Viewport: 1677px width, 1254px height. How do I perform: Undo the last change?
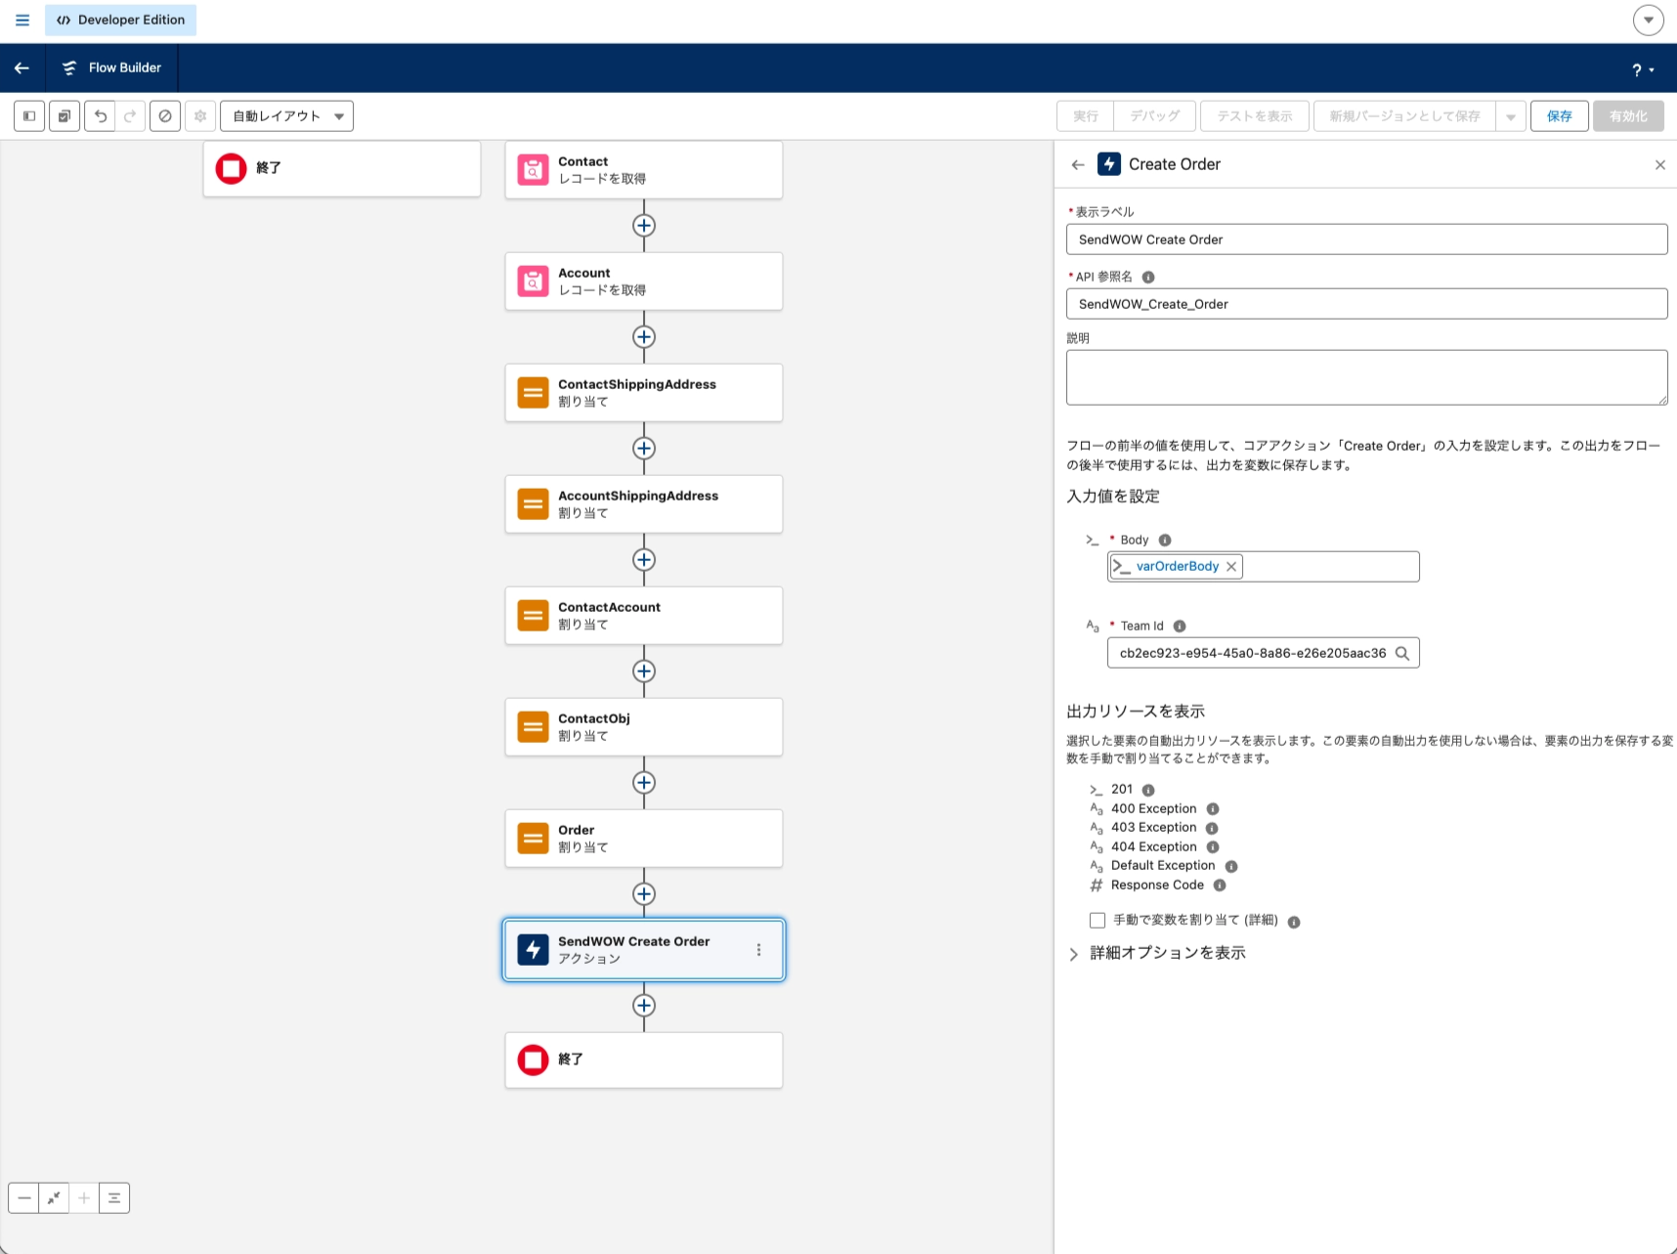tap(100, 116)
